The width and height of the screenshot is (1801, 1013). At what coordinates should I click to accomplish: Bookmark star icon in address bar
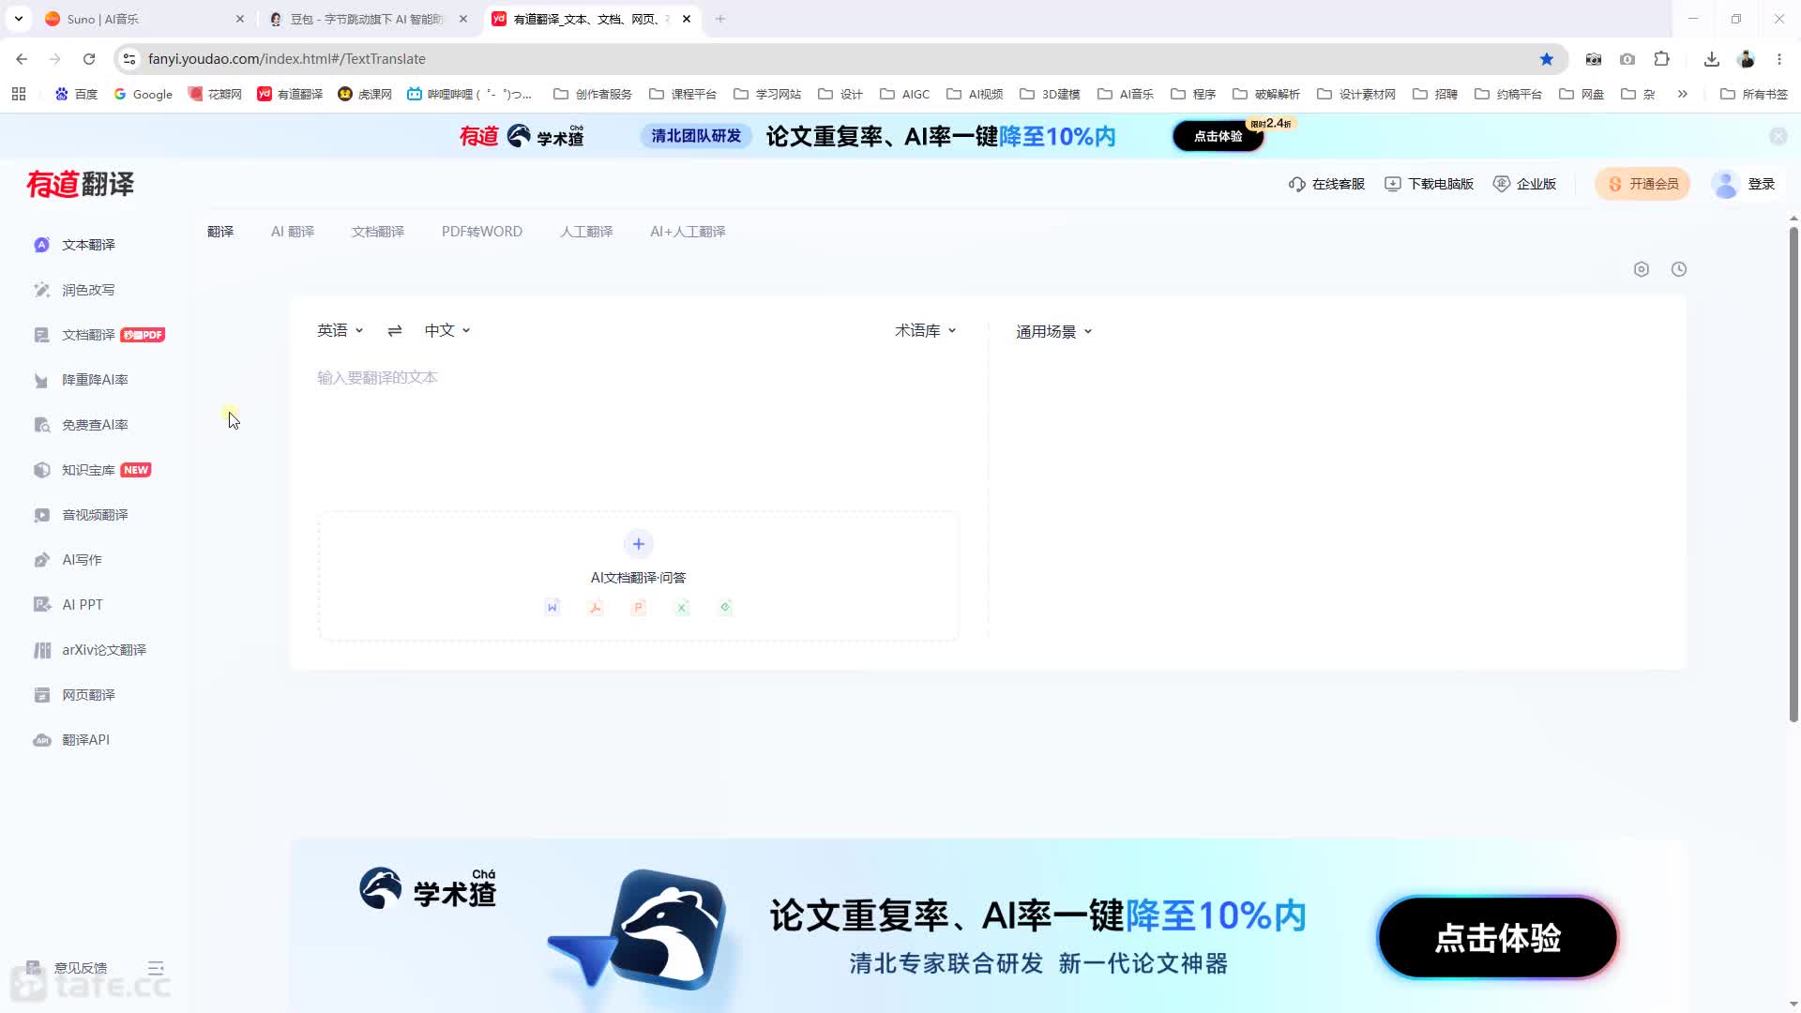pyautogui.click(x=1547, y=59)
